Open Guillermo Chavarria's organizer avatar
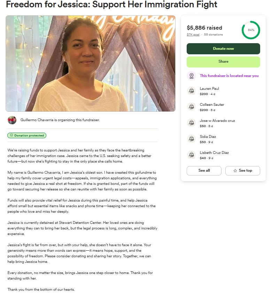The image size is (272, 297). 12,120
